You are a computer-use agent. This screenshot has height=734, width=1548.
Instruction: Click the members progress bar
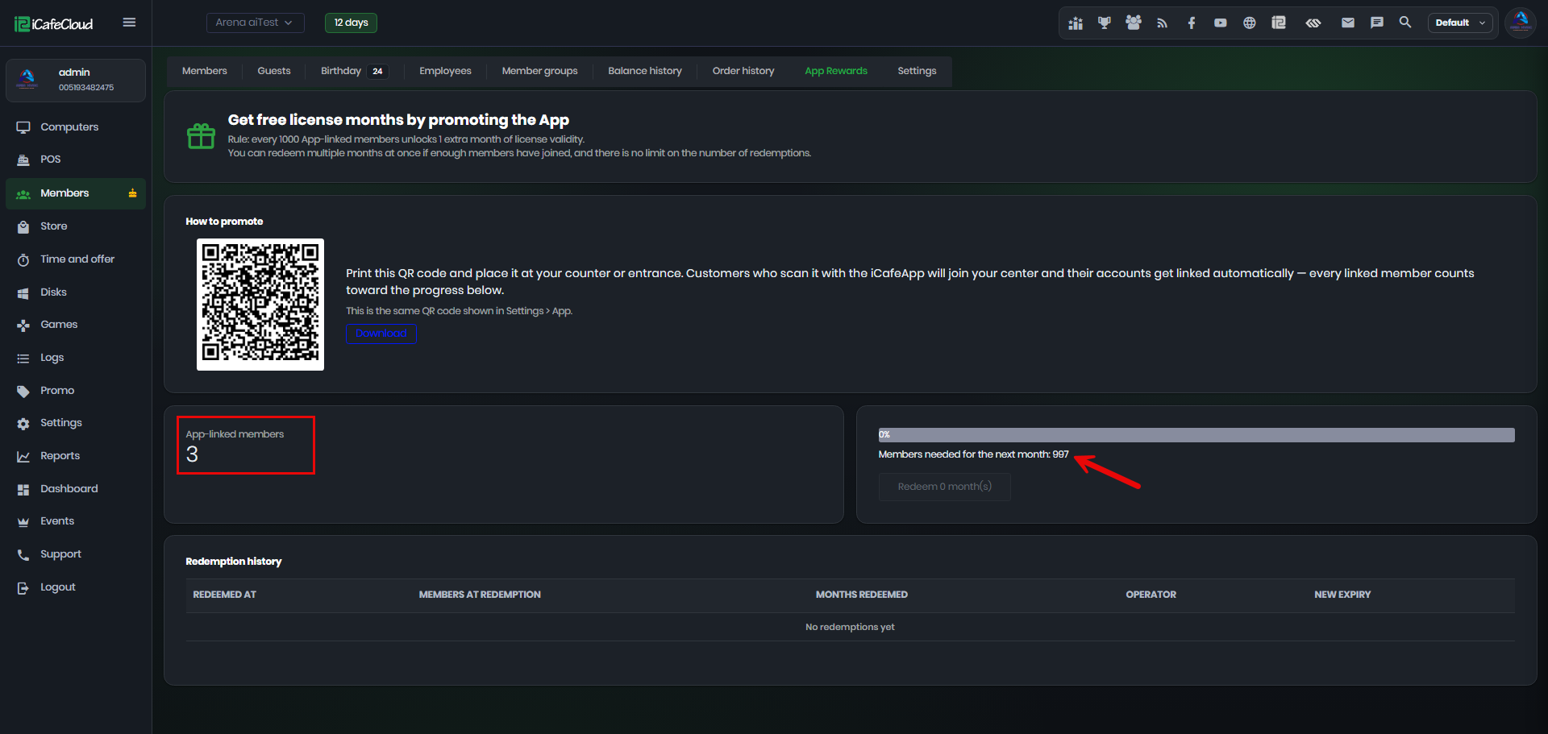[x=1196, y=435]
